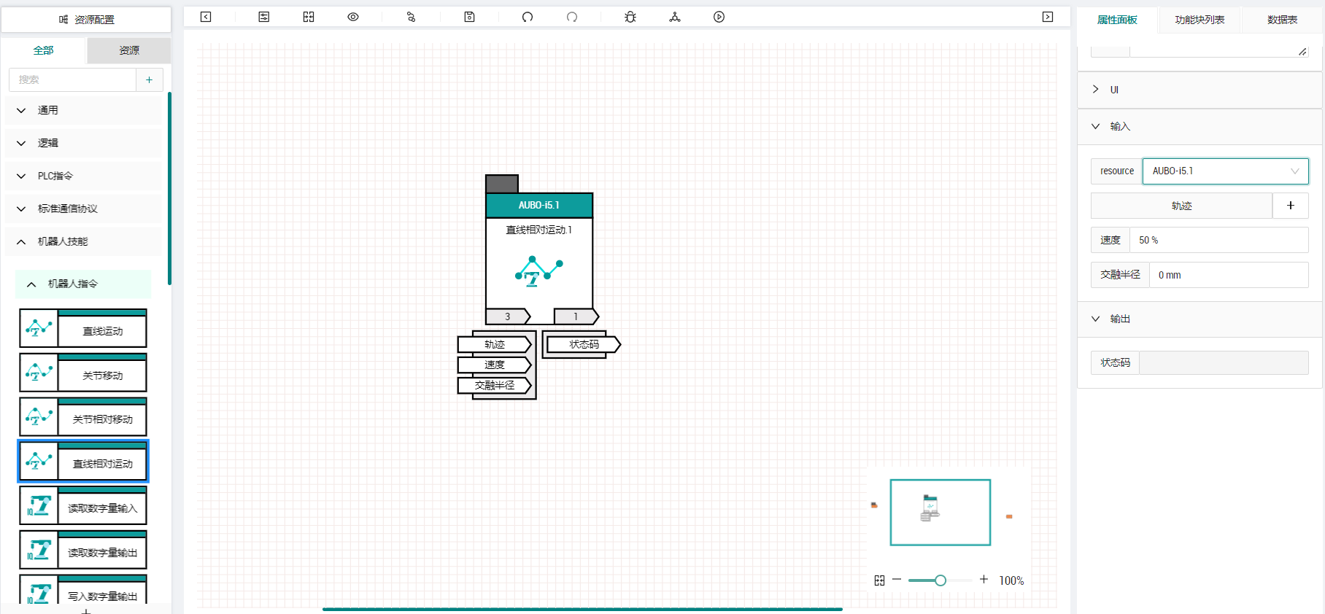Collapse the right panel with arrow icon
This screenshot has height=614, width=1325.
pyautogui.click(x=1048, y=17)
